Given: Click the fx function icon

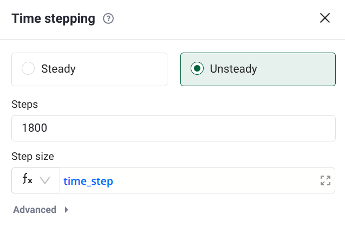Looking at the screenshot, I should pyautogui.click(x=27, y=180).
